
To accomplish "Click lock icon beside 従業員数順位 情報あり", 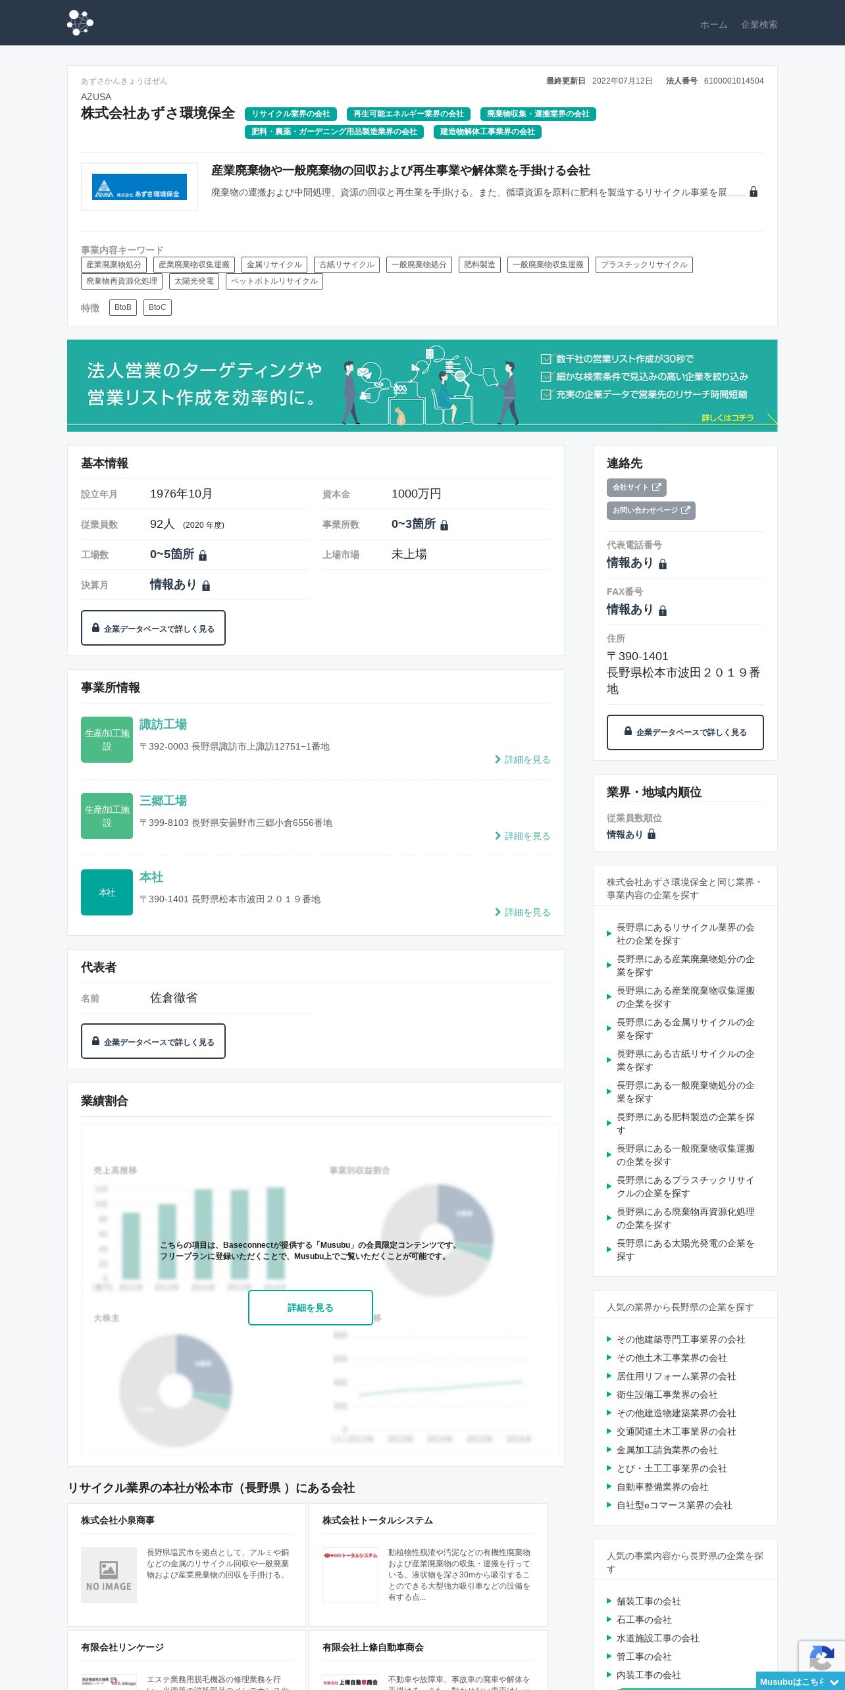I will (652, 834).
